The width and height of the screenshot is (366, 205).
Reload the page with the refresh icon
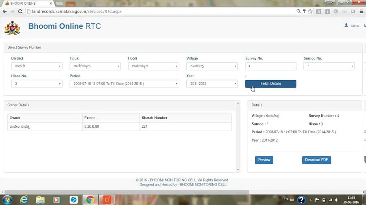point(20,11)
